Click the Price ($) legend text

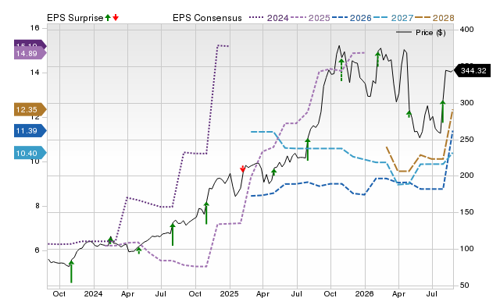430,33
